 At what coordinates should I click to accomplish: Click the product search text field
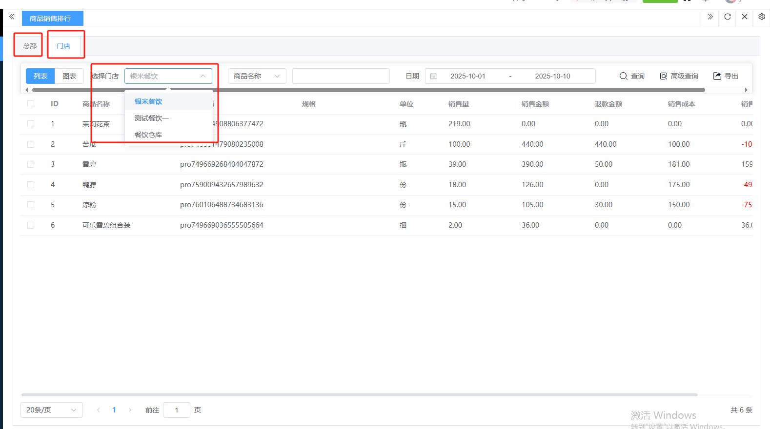341,77
